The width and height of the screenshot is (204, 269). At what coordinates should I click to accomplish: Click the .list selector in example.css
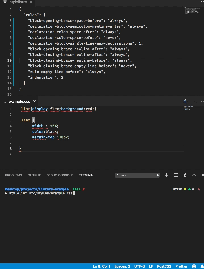pos(25,109)
